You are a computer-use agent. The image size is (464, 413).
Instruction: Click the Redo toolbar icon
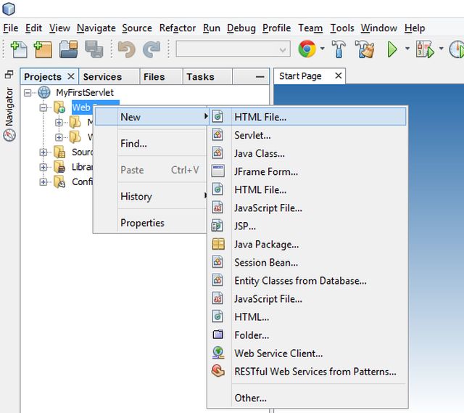pyautogui.click(x=152, y=49)
